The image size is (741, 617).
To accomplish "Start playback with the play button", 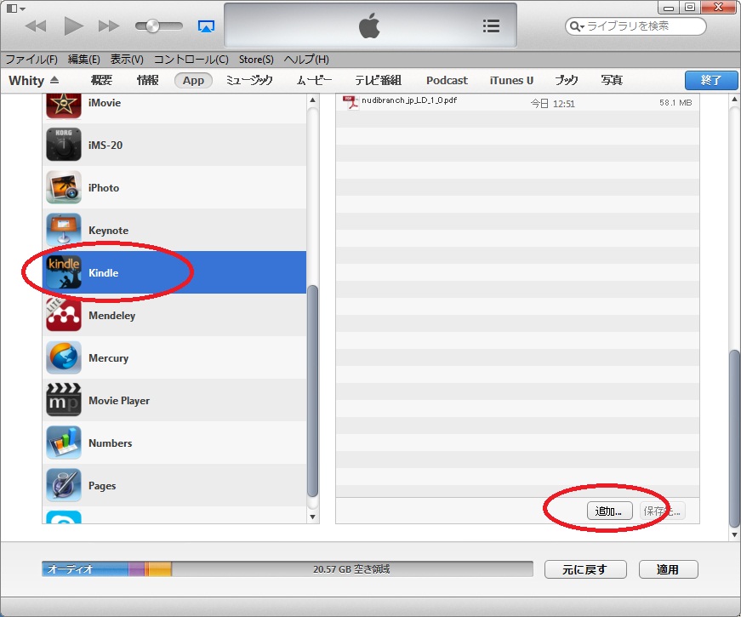I will (x=73, y=26).
